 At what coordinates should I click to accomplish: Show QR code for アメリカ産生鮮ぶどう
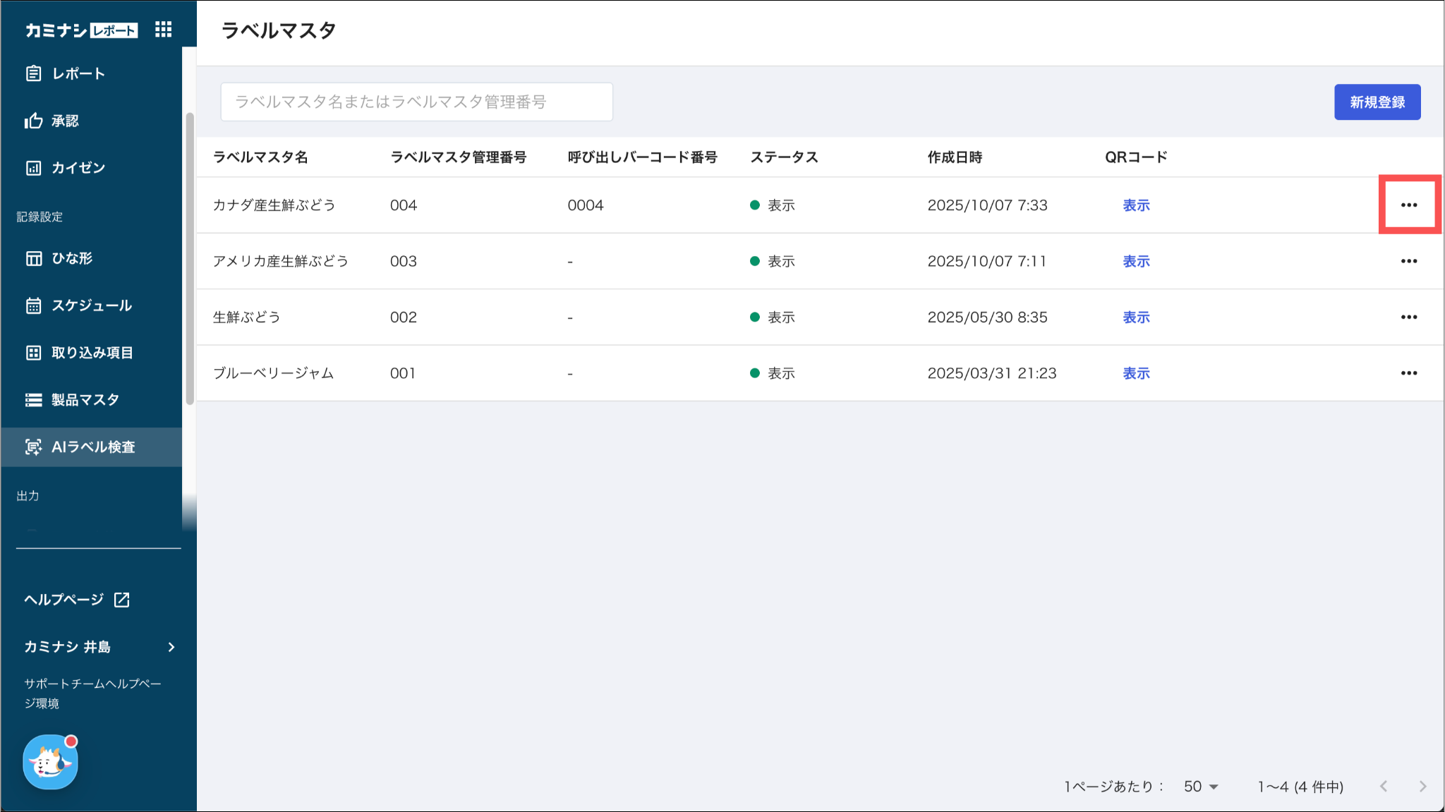1136,261
